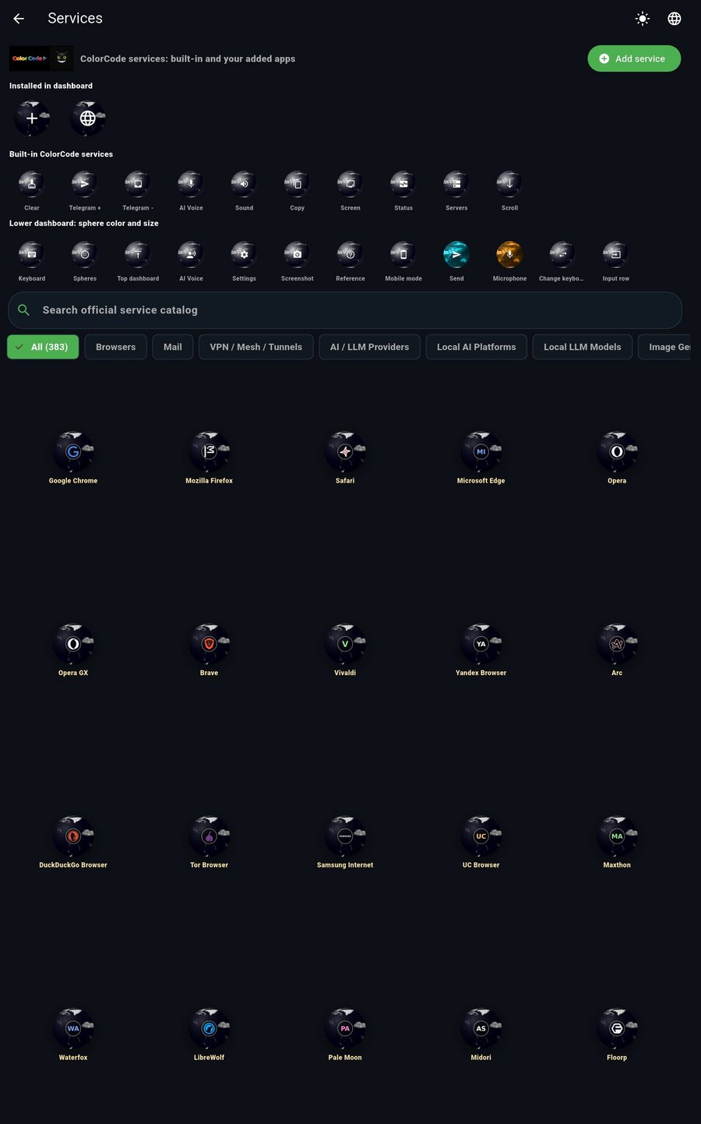Filter catalog by Mail
The height and width of the screenshot is (1124, 701).
pos(173,347)
